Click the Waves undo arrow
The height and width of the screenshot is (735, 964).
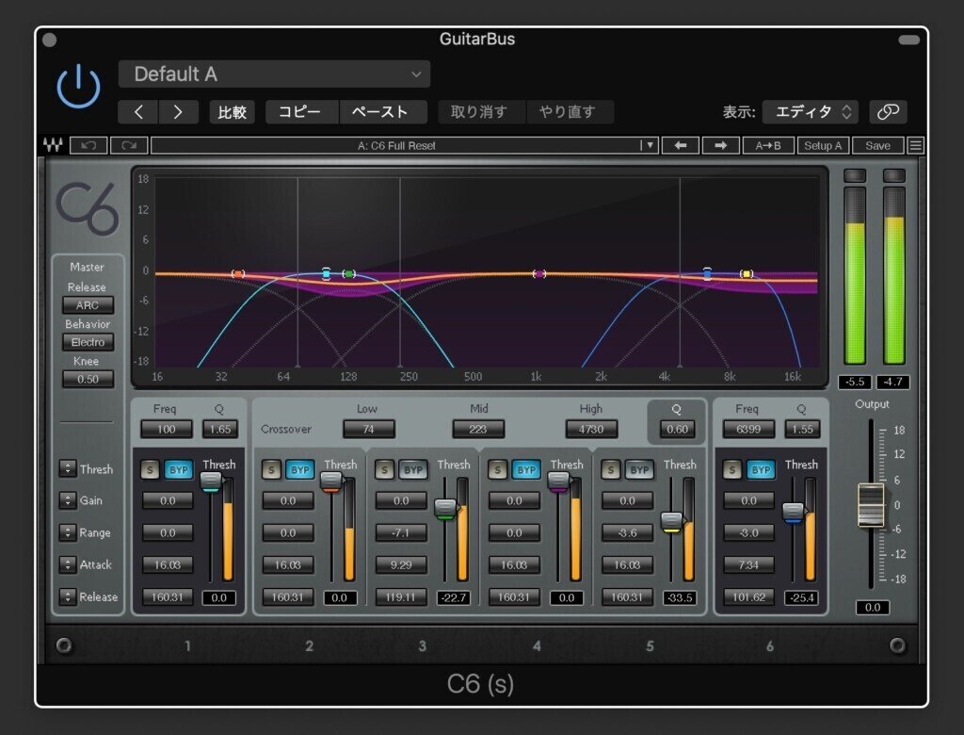coord(88,145)
